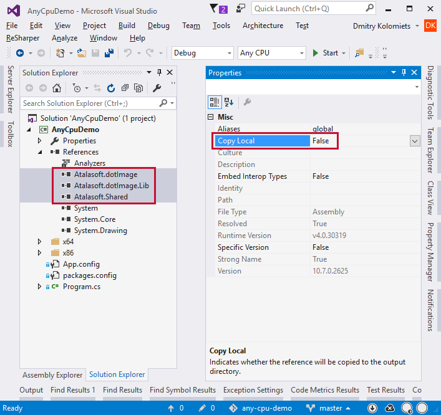Screen dimensions: 441x415
Task: Click the Collapse All icon in Solution Explorer
Action: click(125, 88)
